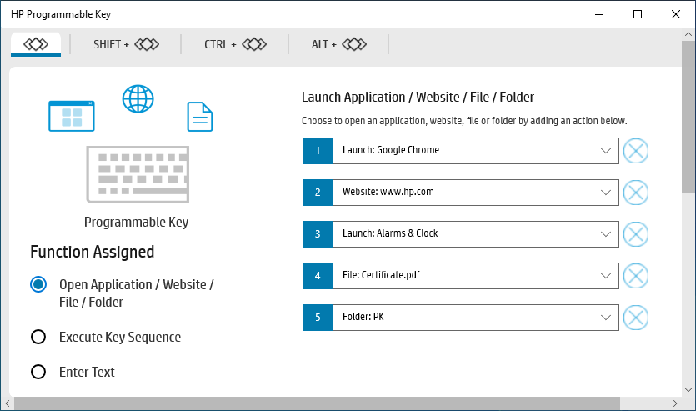696x411 pixels.
Task: Remove the Launch: Google Chrome action
Action: coord(636,151)
